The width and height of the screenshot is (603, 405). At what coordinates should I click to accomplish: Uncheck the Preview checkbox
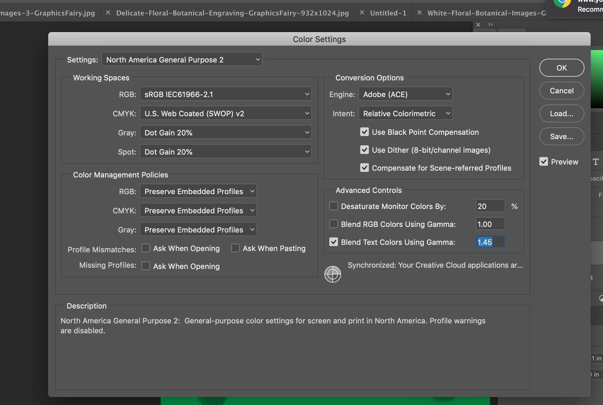[544, 162]
